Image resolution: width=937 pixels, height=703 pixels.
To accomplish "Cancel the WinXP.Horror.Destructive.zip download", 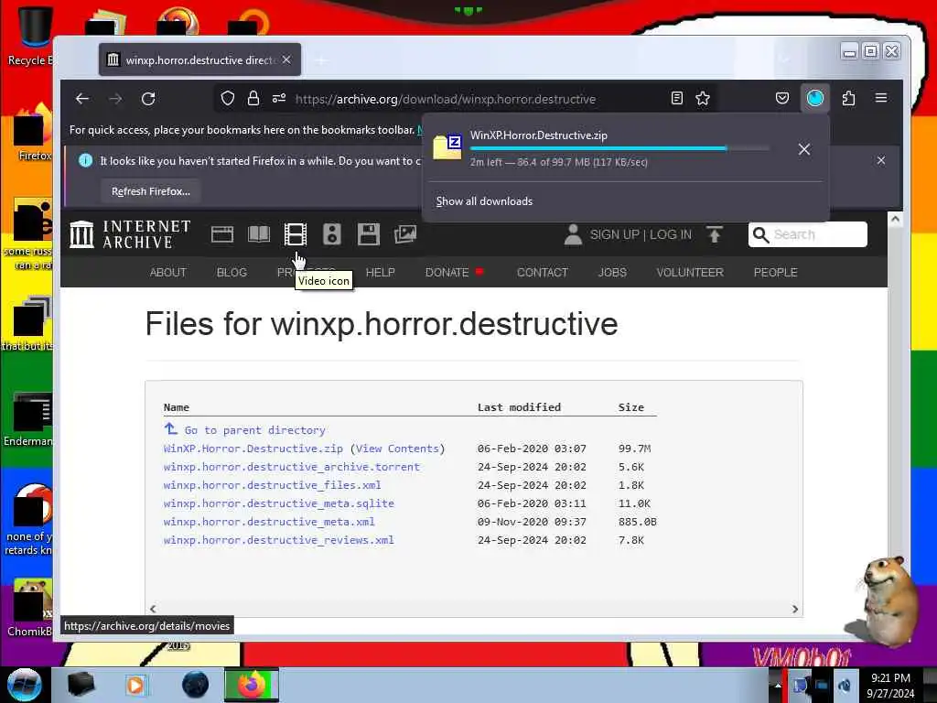I will click(x=804, y=149).
